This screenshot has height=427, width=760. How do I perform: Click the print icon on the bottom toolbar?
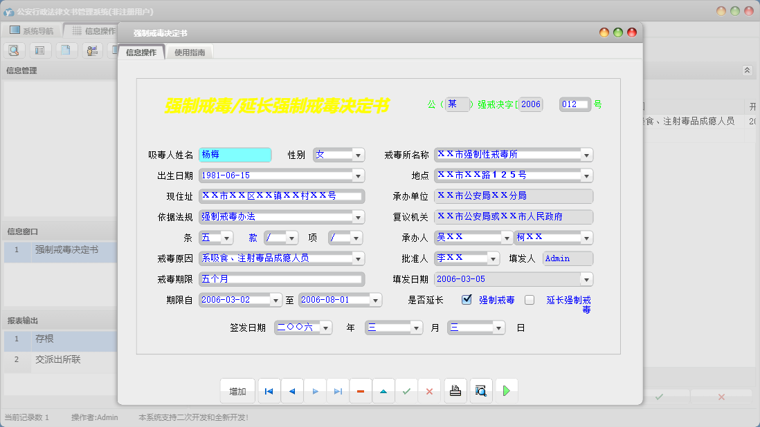[x=455, y=390]
